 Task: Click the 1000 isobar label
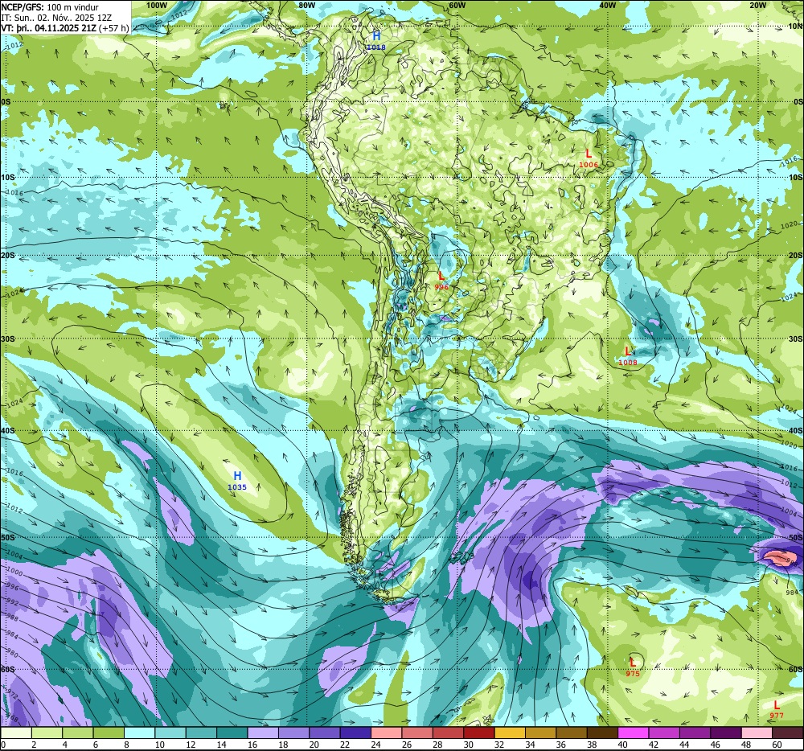click(14, 571)
